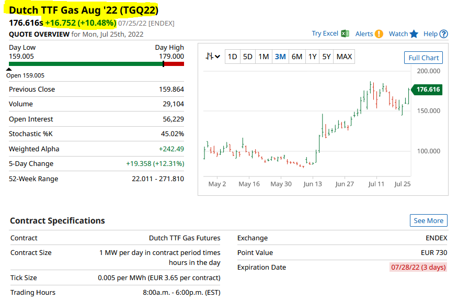Click the 52-Week Range value

click(158, 179)
